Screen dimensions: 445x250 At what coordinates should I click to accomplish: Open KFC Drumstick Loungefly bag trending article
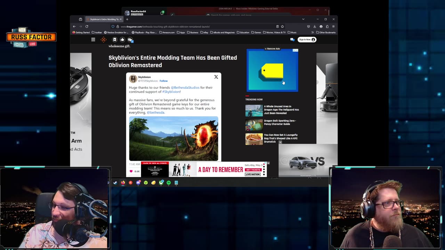[272, 138]
